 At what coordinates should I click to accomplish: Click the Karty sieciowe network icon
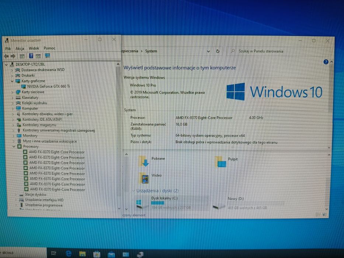pos(18,92)
